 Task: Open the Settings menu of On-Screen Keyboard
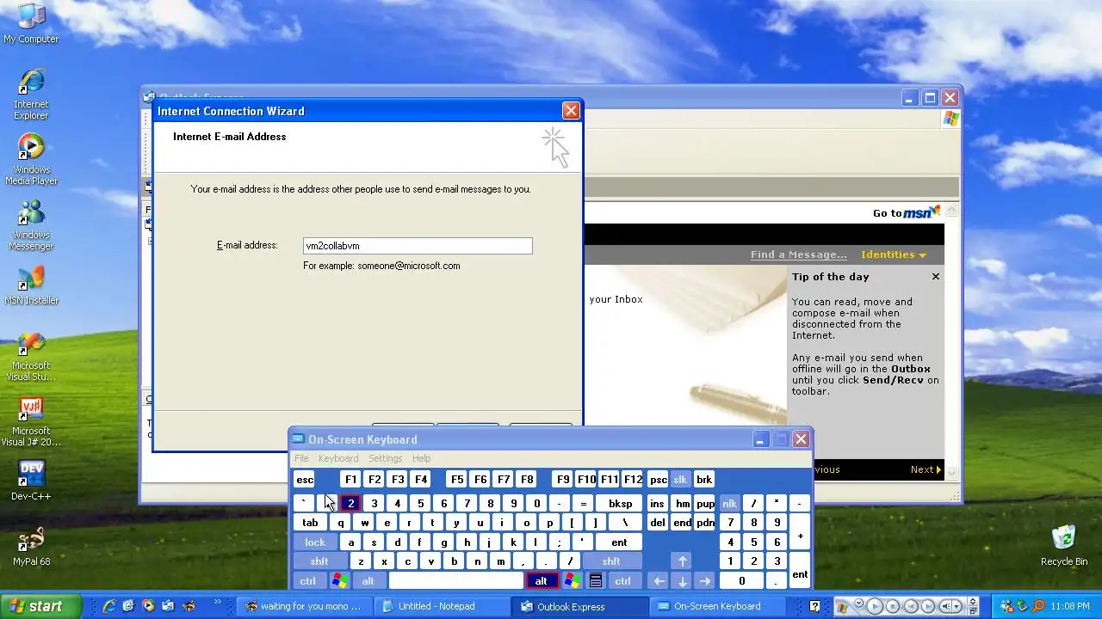pos(385,458)
